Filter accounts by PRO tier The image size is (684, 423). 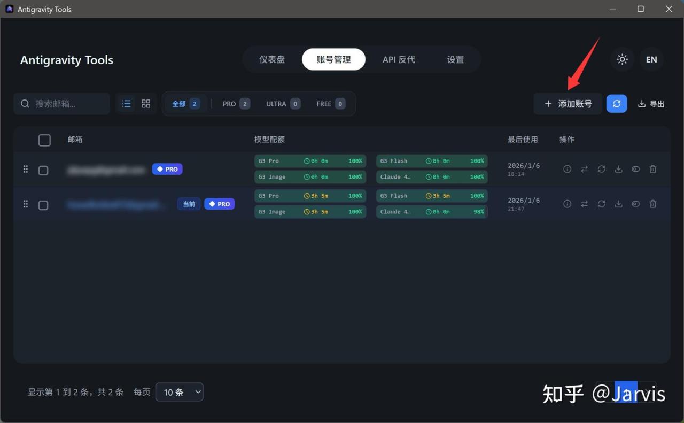tap(236, 104)
